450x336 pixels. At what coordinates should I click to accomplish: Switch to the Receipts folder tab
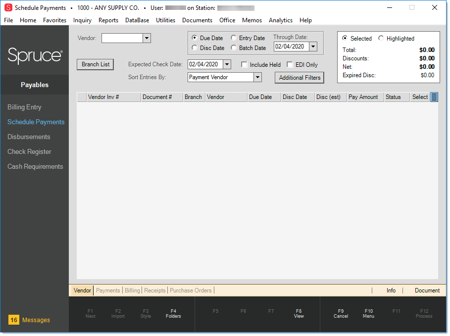(155, 291)
